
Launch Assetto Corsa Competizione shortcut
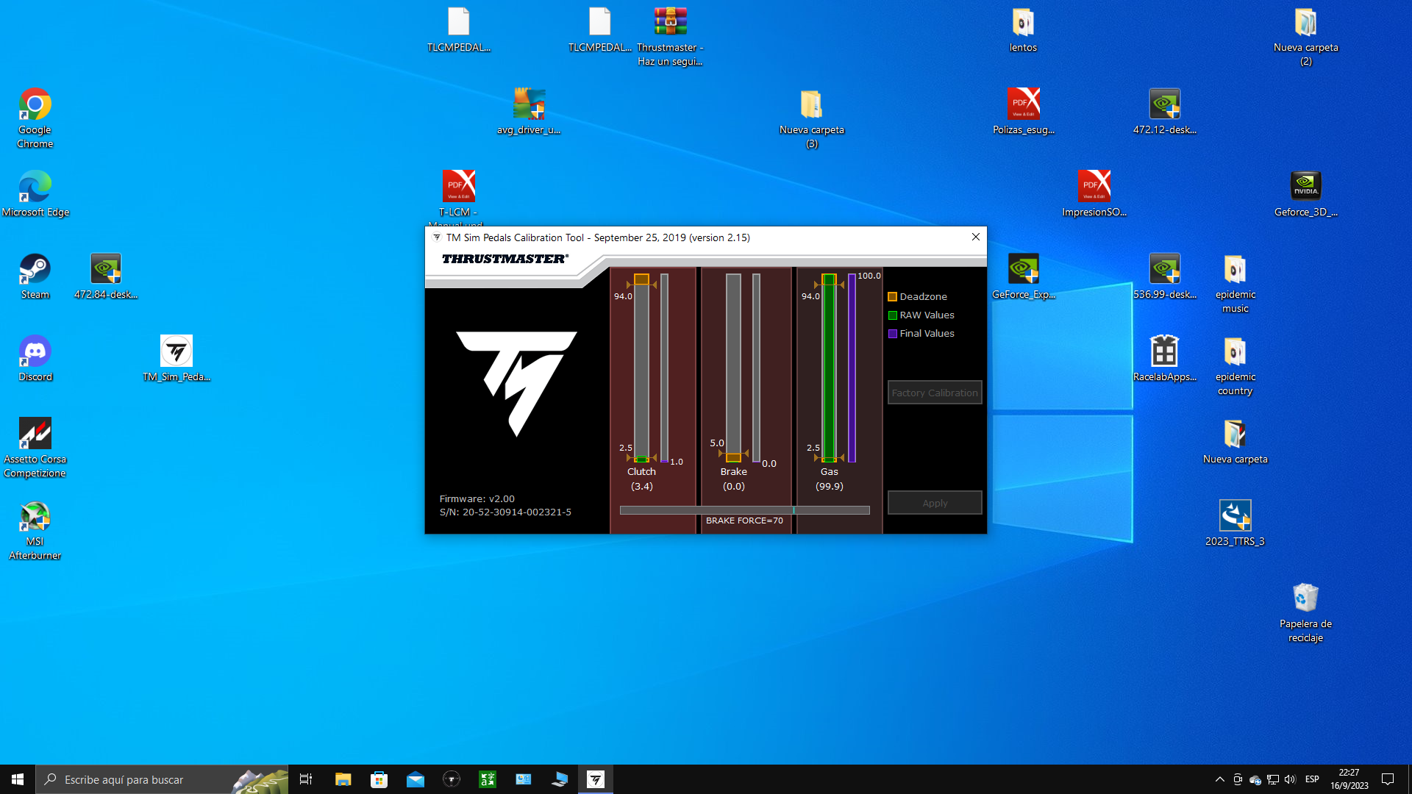(35, 448)
